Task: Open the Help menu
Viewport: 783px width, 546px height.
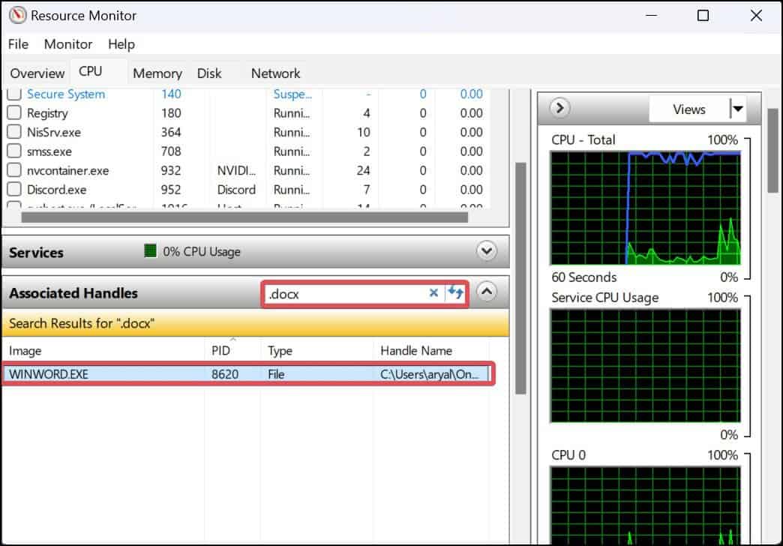Action: (121, 44)
